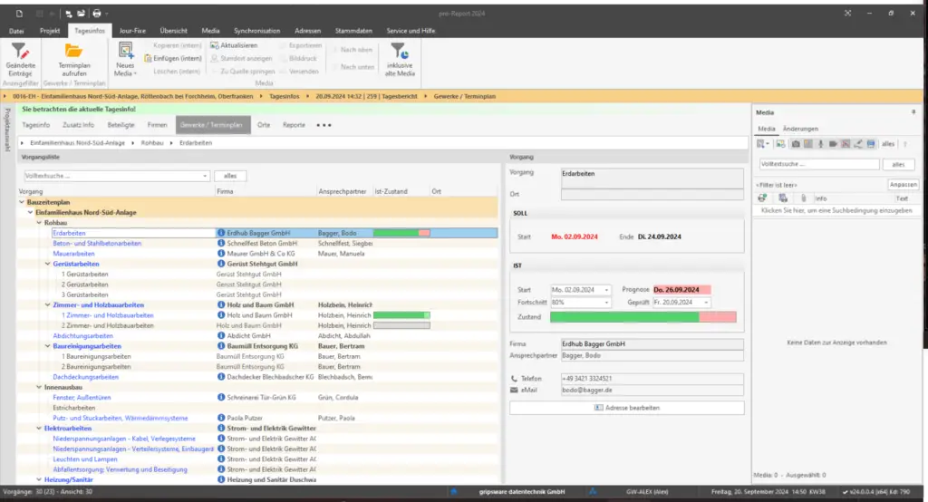Screen dimensions: 928x502
Task: Toggle the screen capture filter in Media toolbar
Action: coord(871,144)
